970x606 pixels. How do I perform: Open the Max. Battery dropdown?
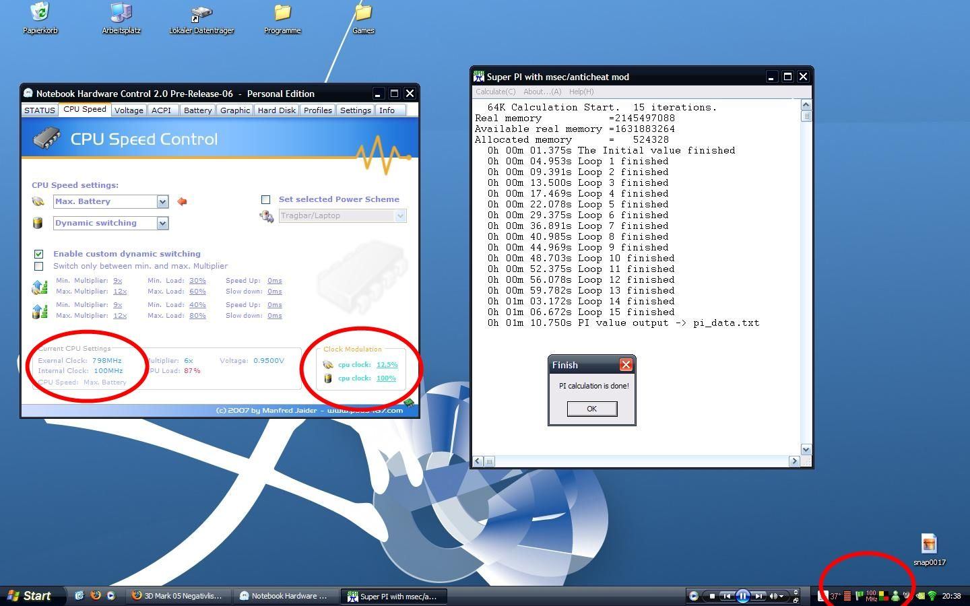pyautogui.click(x=162, y=201)
